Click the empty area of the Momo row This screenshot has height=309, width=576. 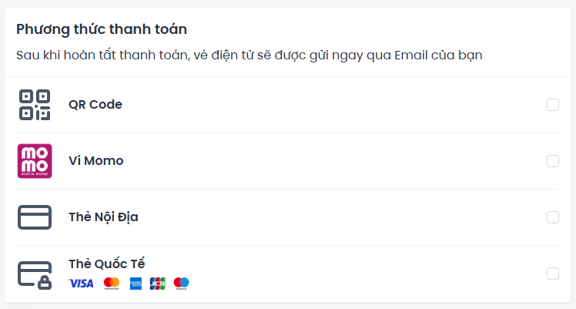point(330,161)
